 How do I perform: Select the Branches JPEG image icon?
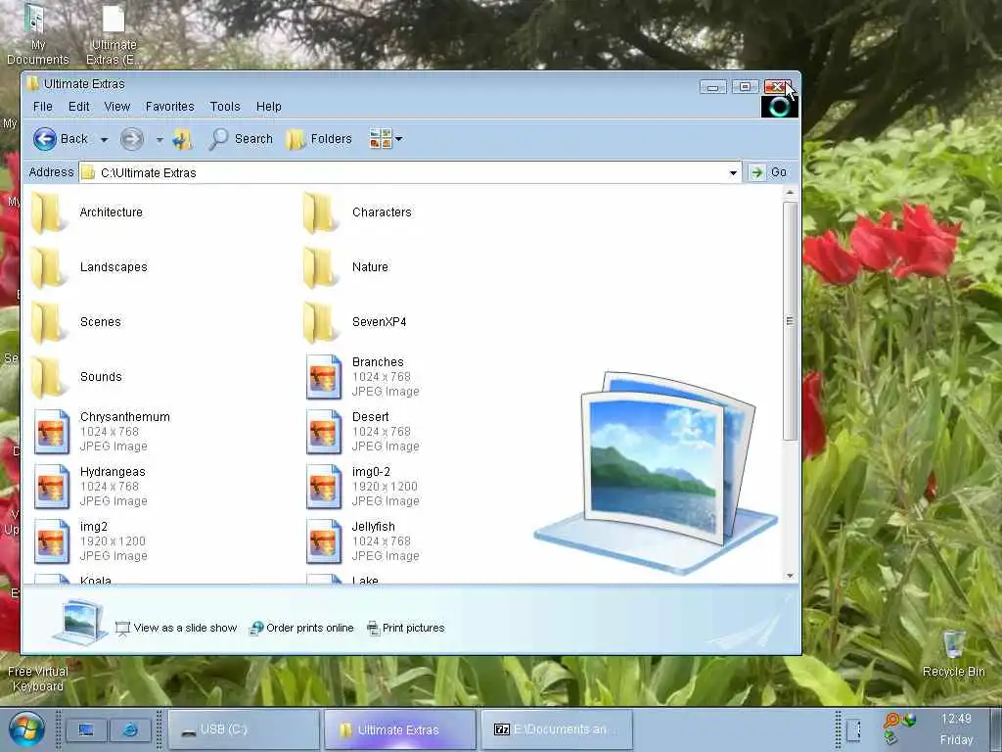pyautogui.click(x=323, y=377)
